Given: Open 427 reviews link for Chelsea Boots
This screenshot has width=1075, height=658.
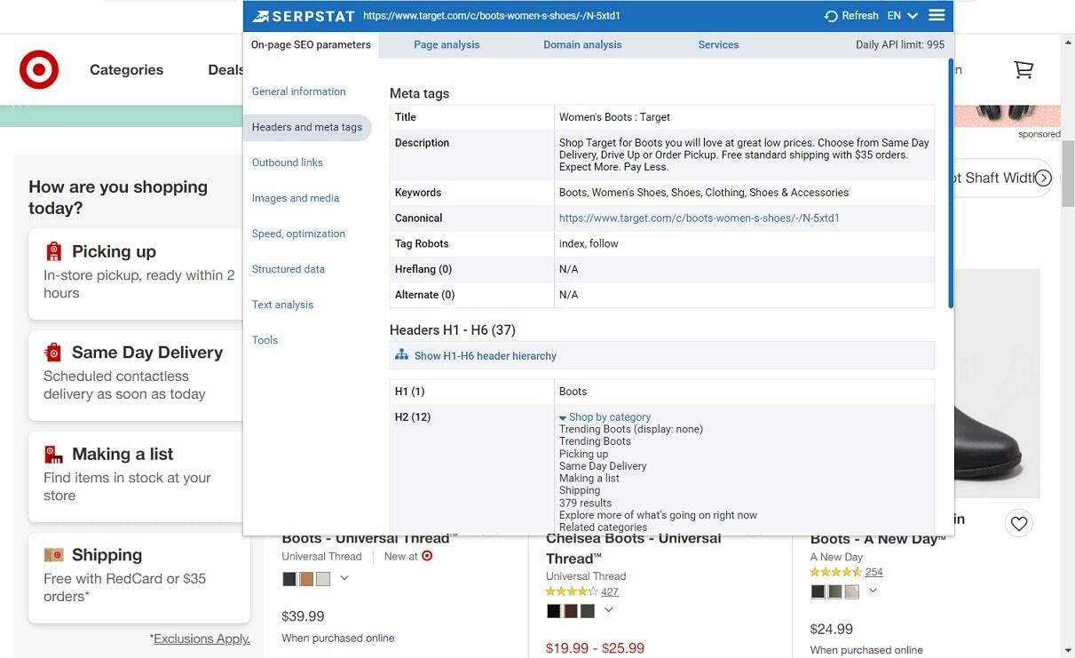Looking at the screenshot, I should (610, 591).
